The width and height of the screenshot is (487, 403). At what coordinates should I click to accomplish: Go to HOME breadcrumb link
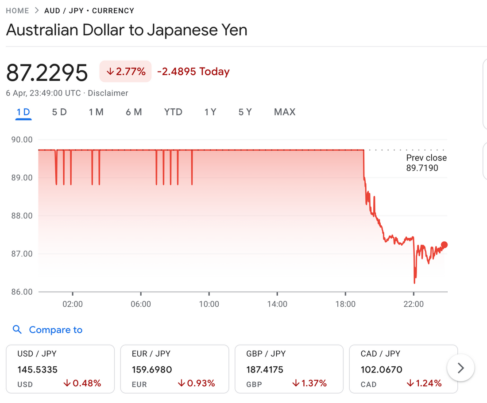point(17,11)
